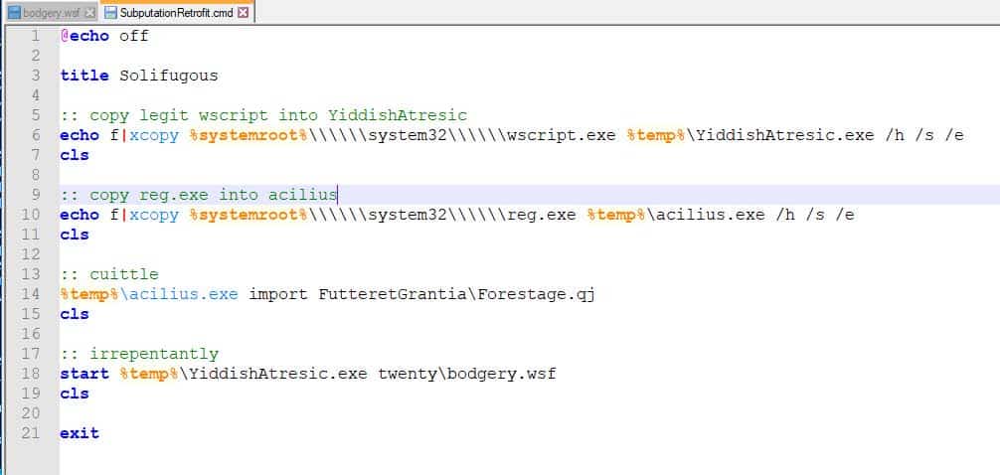Click the 'cls' command on line 19
1000x475 pixels.
click(x=75, y=394)
